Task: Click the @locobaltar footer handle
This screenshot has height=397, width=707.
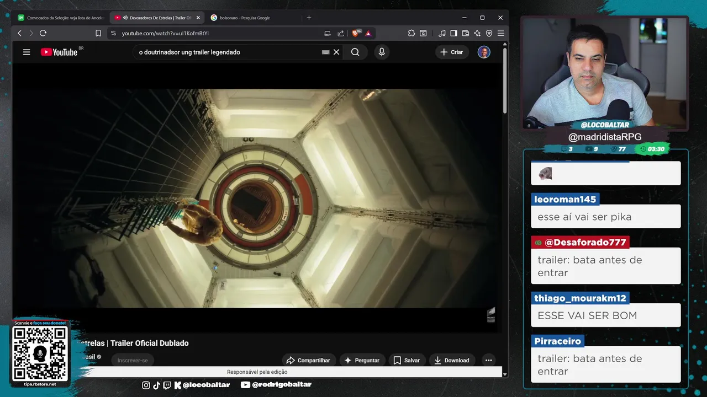Action: pyautogui.click(x=206, y=385)
